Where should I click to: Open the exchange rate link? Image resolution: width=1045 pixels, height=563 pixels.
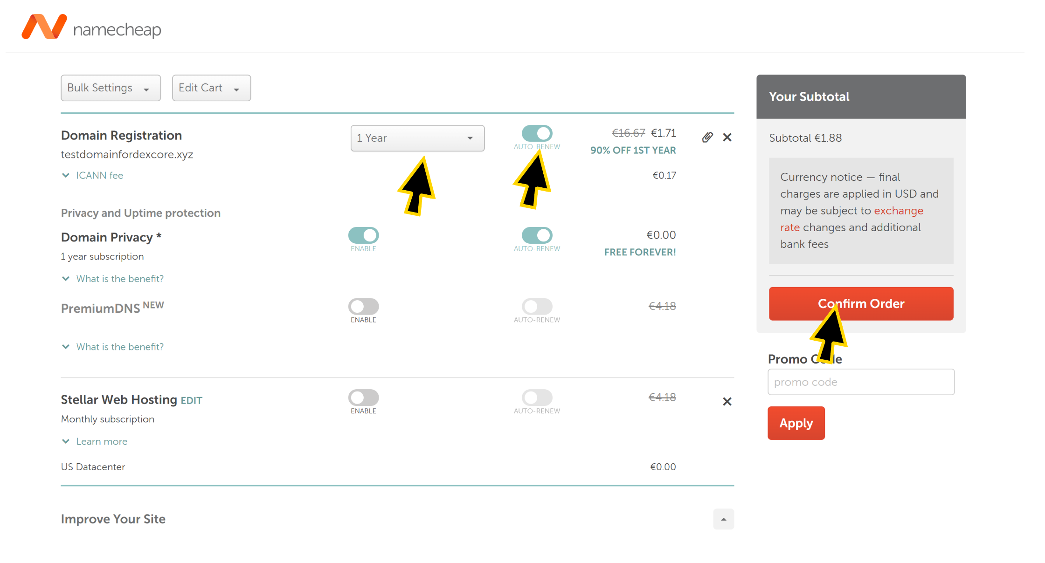click(x=851, y=219)
